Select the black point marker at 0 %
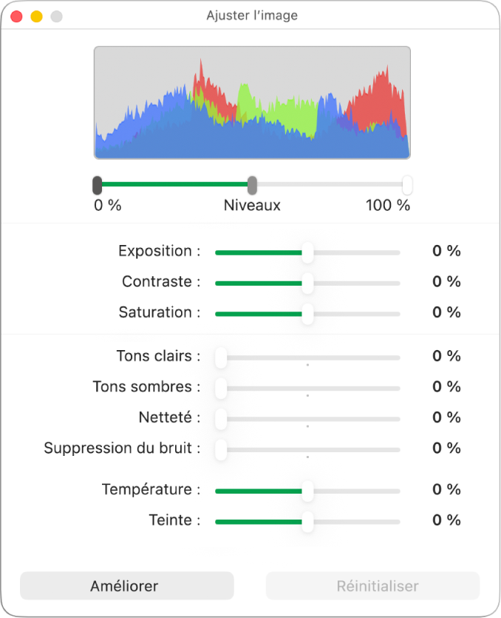Screen dimensions: 501x618 (x=97, y=183)
